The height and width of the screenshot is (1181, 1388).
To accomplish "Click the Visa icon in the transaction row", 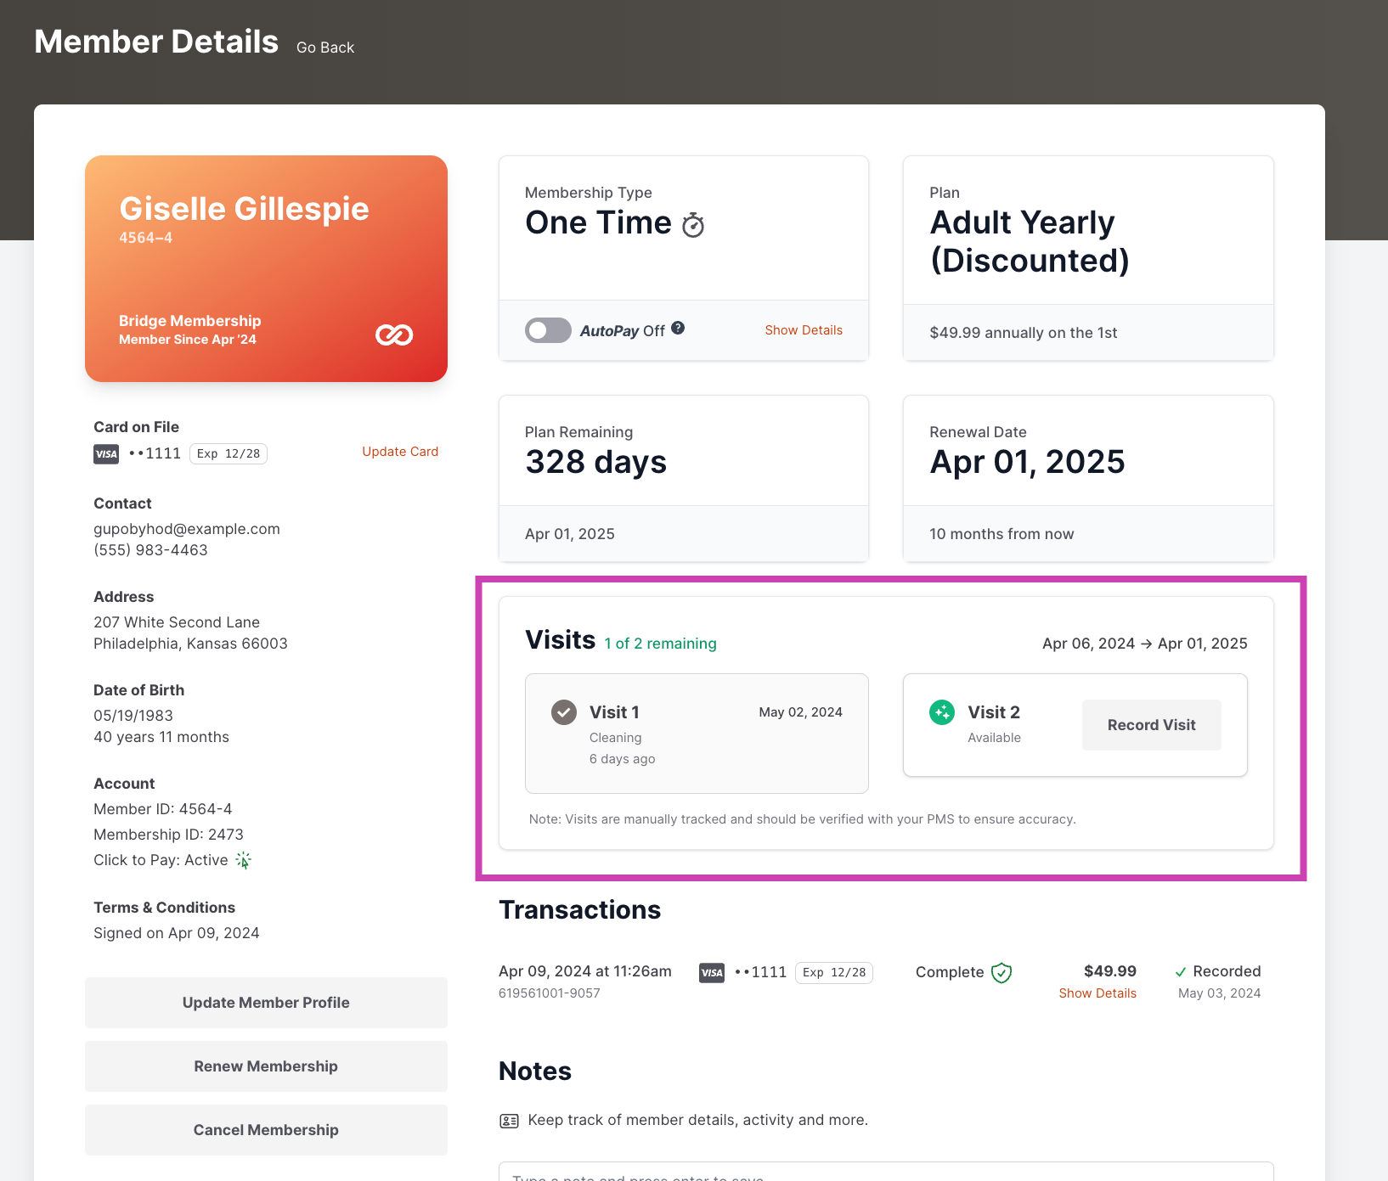I will coord(712,973).
